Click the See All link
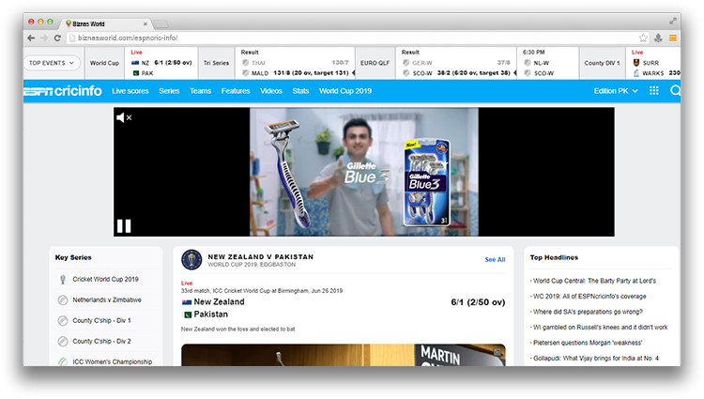The width and height of the screenshot is (704, 399). (x=495, y=259)
